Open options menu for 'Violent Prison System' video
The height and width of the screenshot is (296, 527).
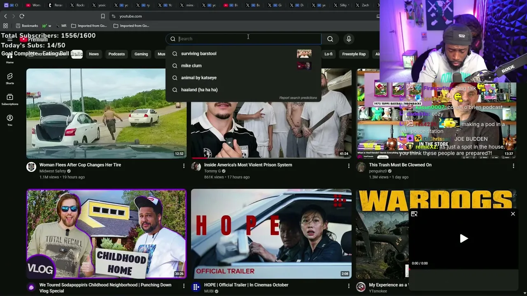point(348,166)
